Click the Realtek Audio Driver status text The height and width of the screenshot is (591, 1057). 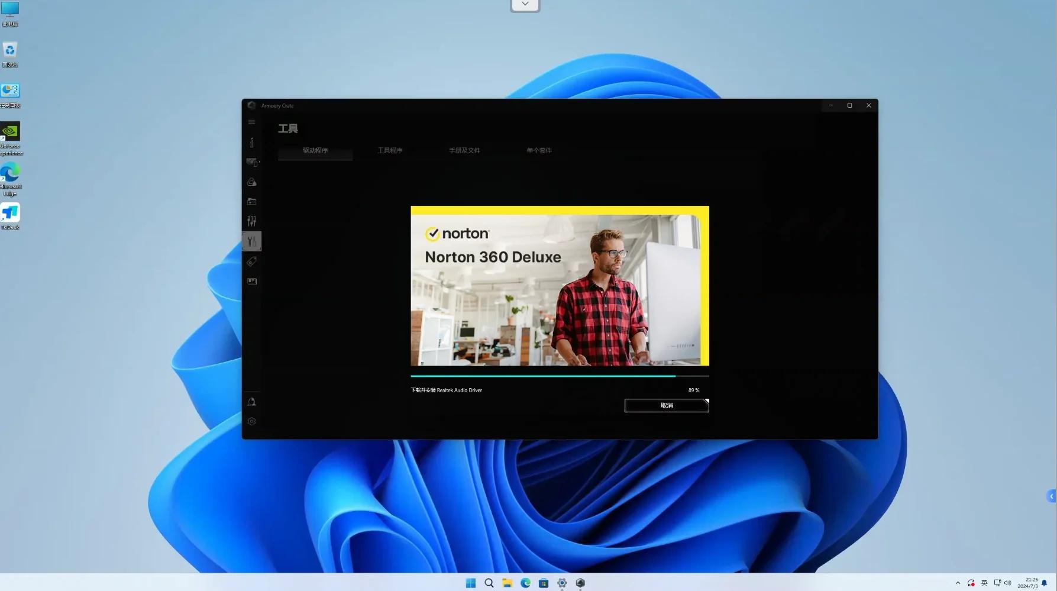pos(446,390)
